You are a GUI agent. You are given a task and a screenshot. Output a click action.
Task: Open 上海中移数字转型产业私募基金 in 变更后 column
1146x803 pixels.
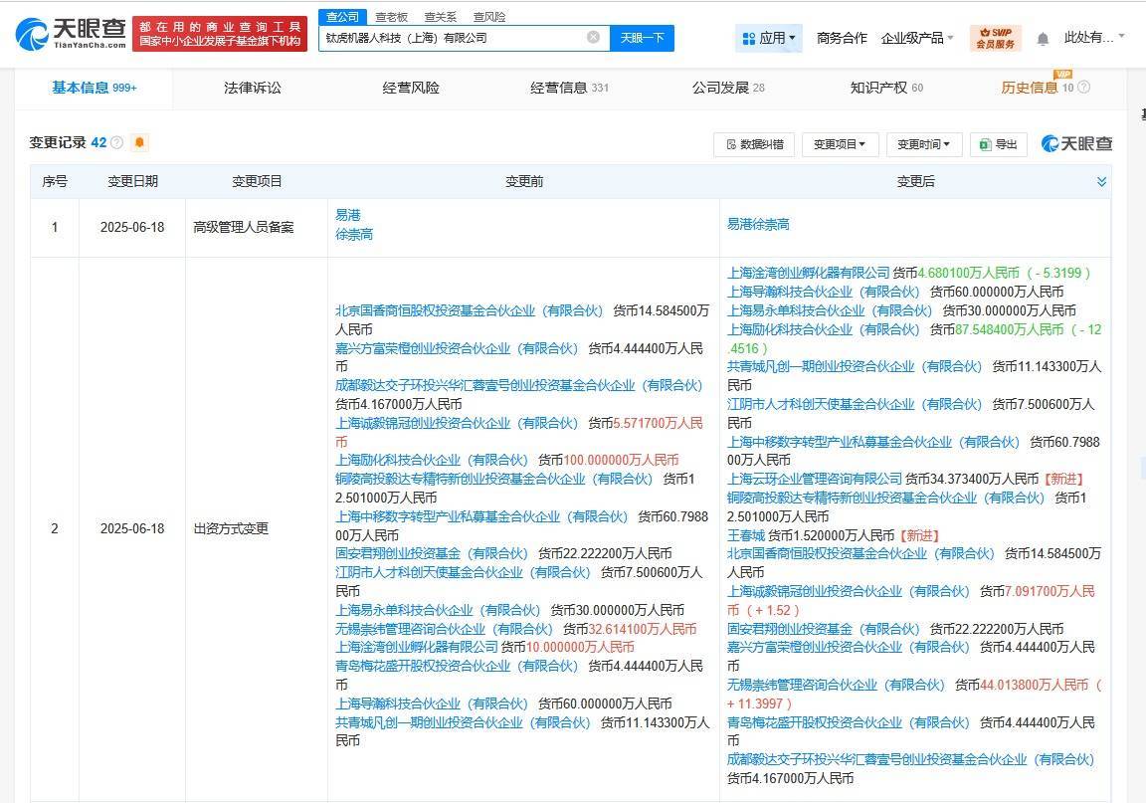(x=872, y=443)
